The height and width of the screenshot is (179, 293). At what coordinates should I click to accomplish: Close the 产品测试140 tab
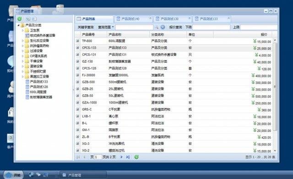[x=150, y=18]
